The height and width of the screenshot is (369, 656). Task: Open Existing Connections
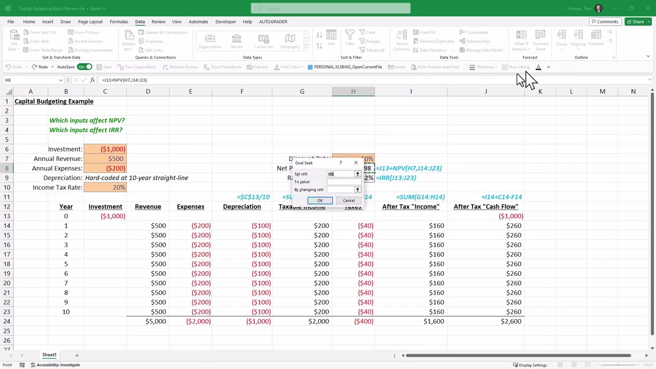coord(90,50)
